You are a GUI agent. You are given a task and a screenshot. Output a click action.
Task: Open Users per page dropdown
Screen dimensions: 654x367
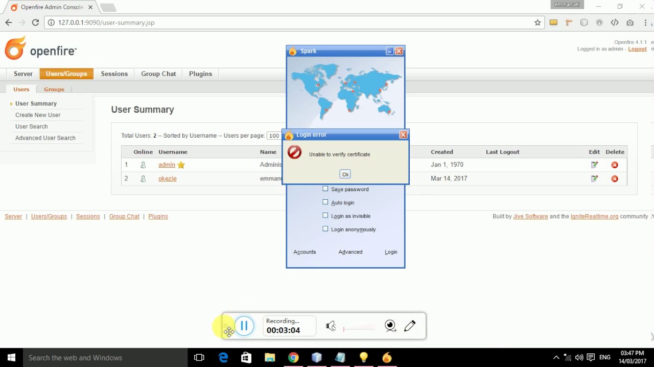[274, 136]
